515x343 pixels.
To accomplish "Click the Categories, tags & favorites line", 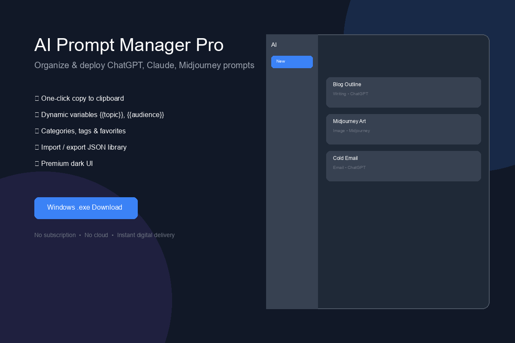I will pyautogui.click(x=80, y=131).
